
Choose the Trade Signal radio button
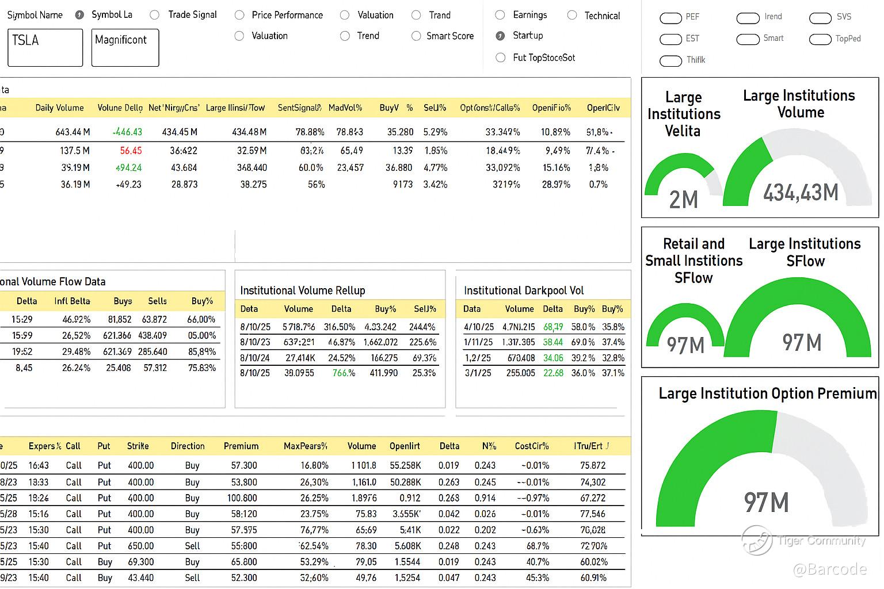(x=154, y=15)
